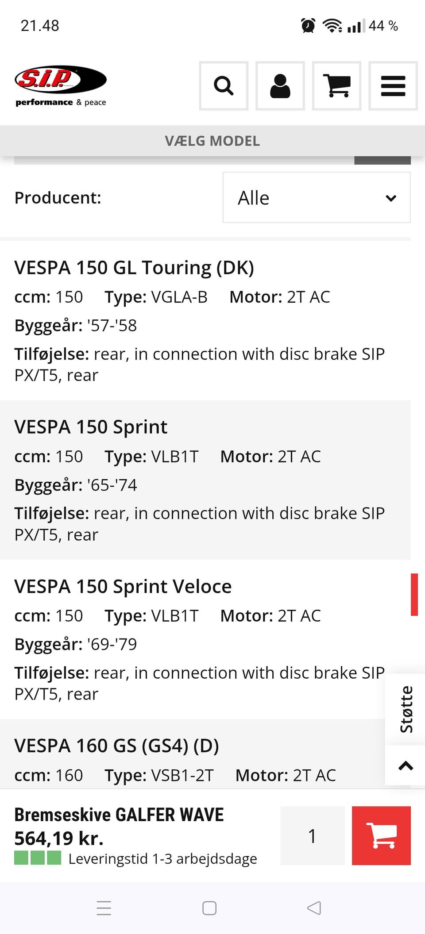425x934 pixels.
Task: Tap the Bremseskive GALFER WAVE product title
Action: [x=119, y=815]
